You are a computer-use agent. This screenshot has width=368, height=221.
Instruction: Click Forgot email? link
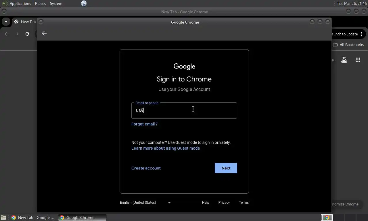click(x=144, y=124)
